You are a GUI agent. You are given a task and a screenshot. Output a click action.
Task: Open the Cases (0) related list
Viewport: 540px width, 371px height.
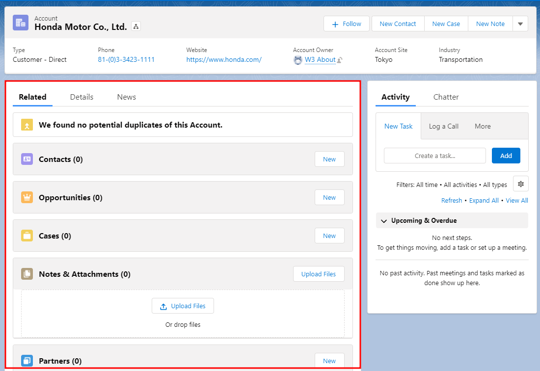(x=55, y=236)
